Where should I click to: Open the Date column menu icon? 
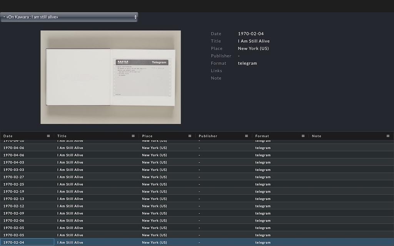click(48, 136)
